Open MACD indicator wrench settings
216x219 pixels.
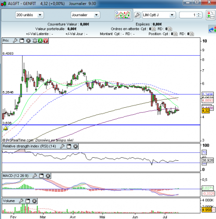click(x=35, y=176)
